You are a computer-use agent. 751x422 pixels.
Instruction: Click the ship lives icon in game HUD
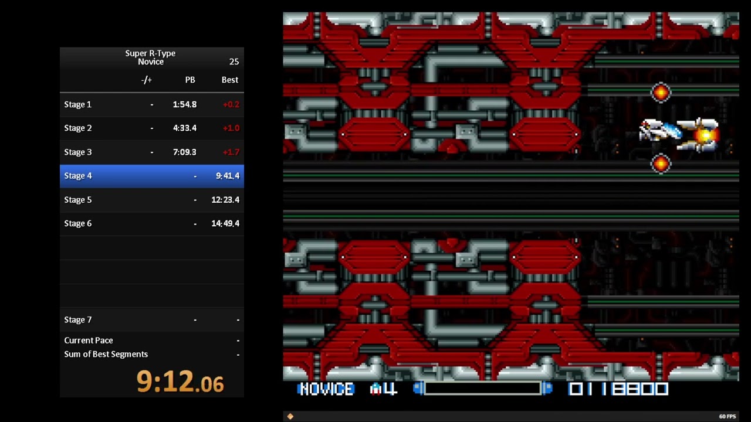click(x=376, y=389)
